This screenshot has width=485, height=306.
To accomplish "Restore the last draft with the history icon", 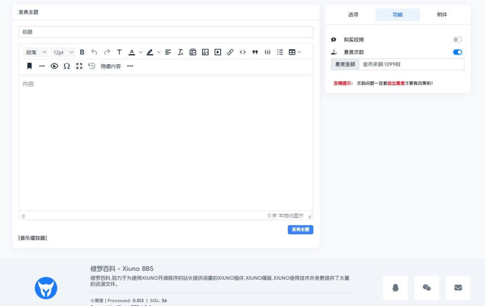I will pos(92,66).
